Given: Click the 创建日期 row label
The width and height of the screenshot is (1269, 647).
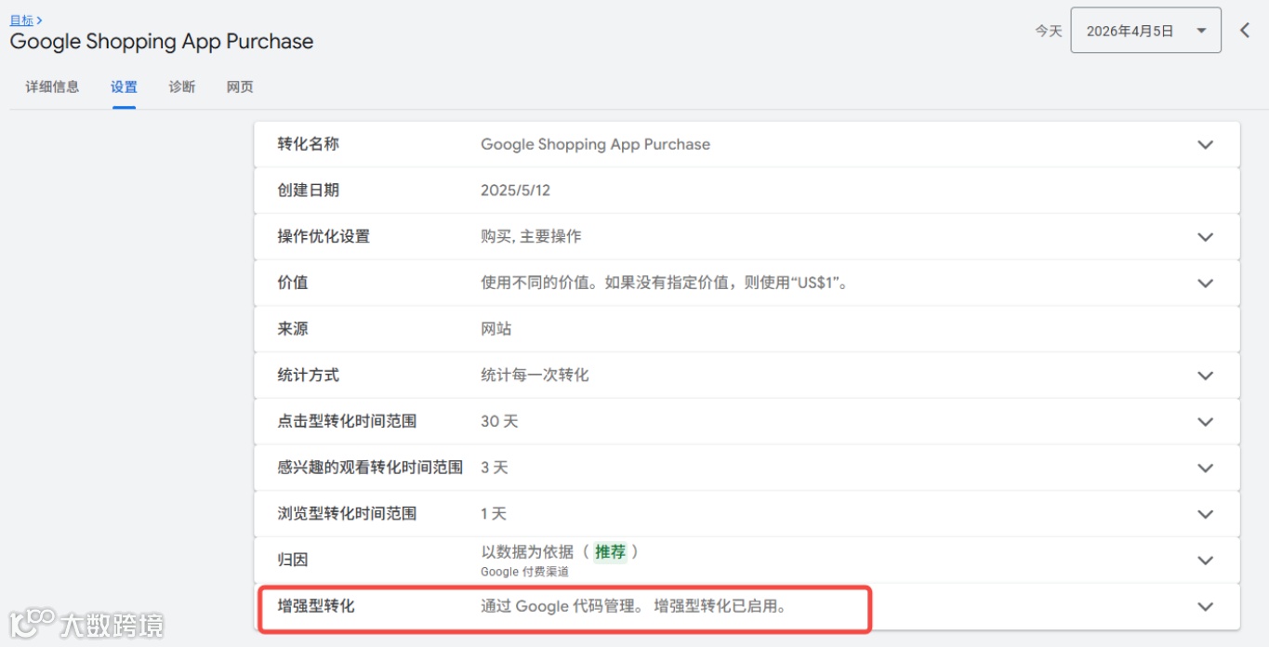Looking at the screenshot, I should coord(309,191).
